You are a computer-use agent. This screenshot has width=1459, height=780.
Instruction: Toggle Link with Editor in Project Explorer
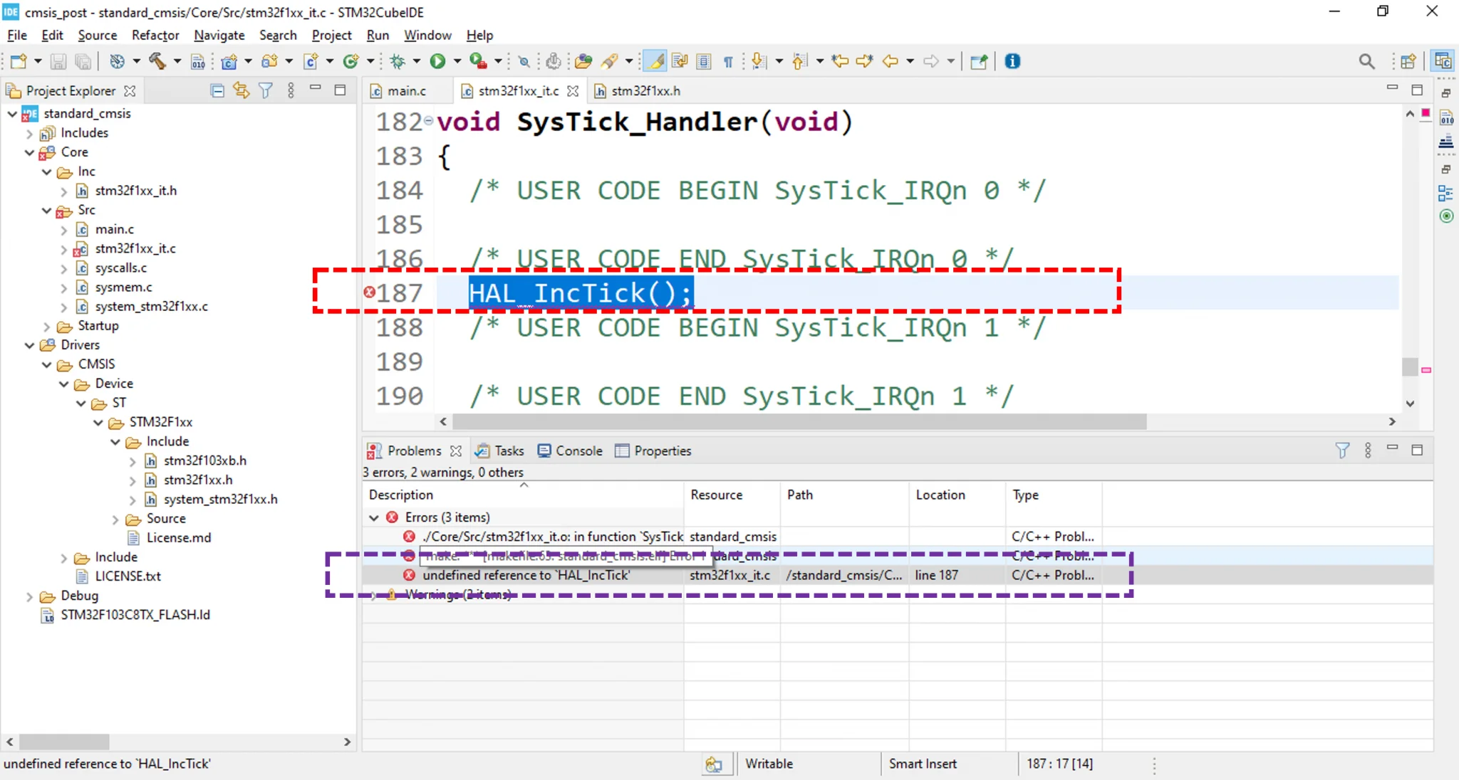(241, 90)
